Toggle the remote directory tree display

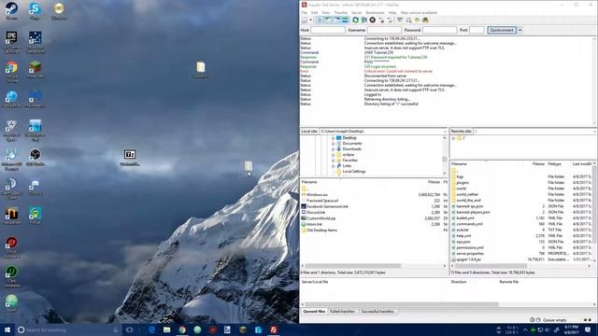[336, 20]
